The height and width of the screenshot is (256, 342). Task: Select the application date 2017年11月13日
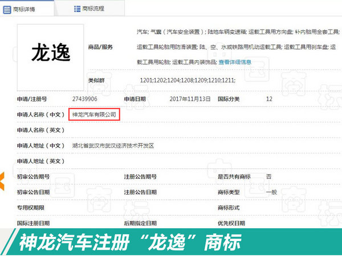click(x=190, y=99)
